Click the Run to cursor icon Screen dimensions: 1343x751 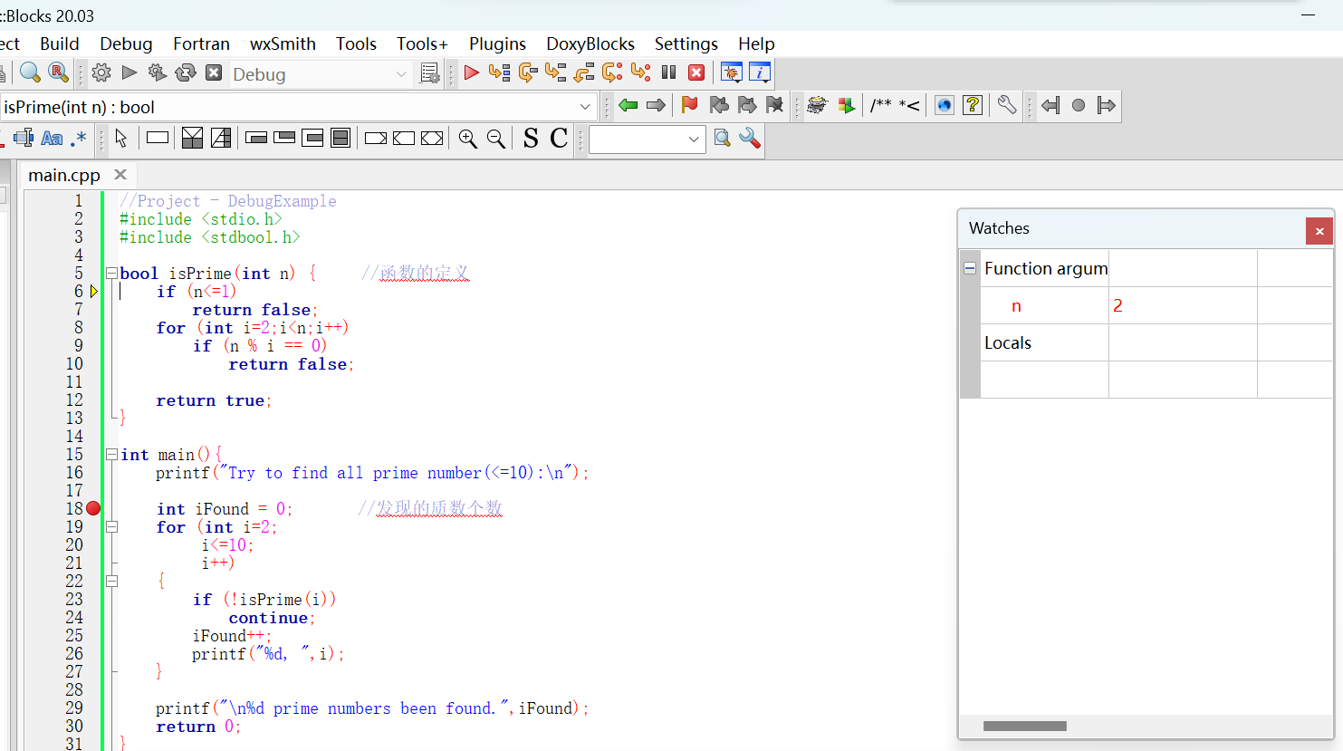(x=499, y=72)
